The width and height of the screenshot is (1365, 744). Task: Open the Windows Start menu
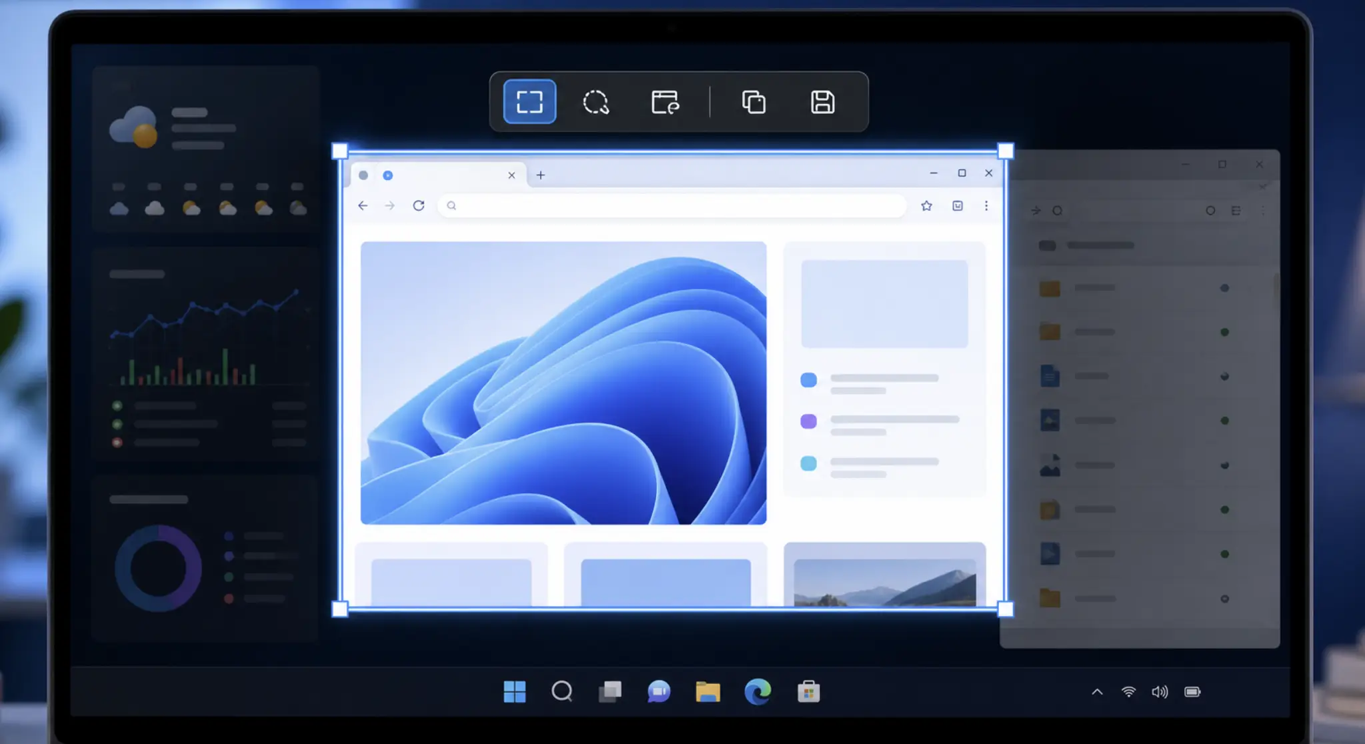pyautogui.click(x=514, y=691)
